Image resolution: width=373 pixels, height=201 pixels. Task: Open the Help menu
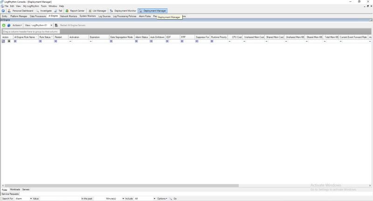[x=62, y=6]
